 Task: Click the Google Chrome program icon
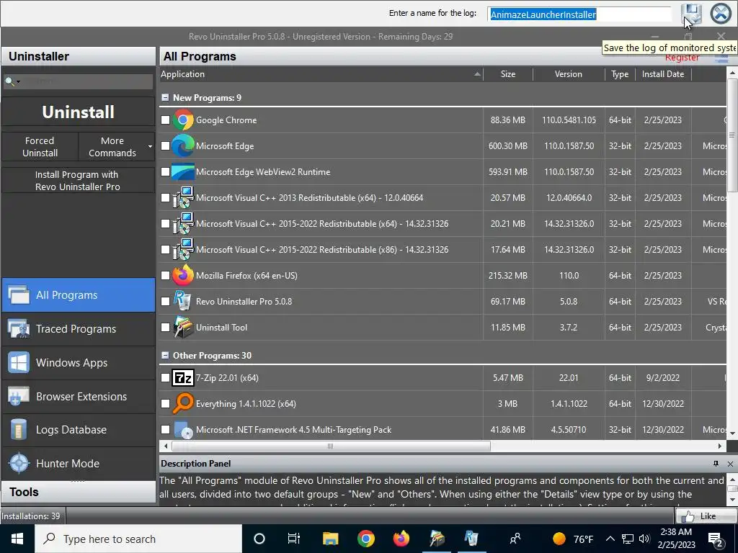pyautogui.click(x=182, y=120)
